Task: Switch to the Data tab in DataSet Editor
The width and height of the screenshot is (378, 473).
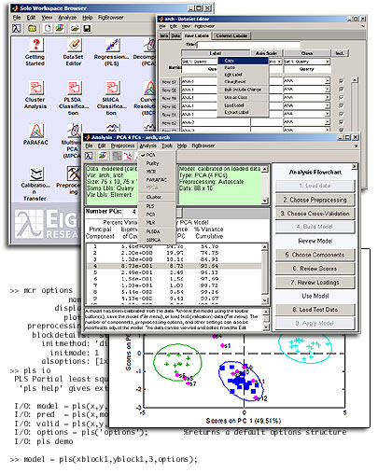Action: [x=175, y=35]
